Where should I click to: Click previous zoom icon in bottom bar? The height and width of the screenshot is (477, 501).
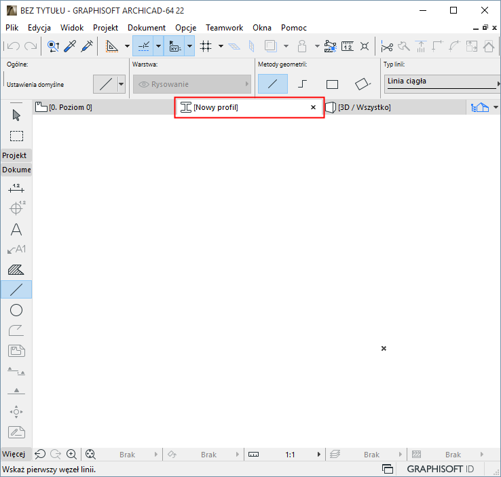(40, 454)
